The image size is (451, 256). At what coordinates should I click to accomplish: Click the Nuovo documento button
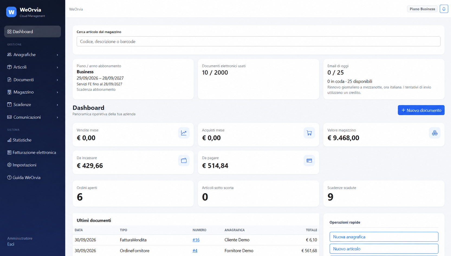pos(421,110)
